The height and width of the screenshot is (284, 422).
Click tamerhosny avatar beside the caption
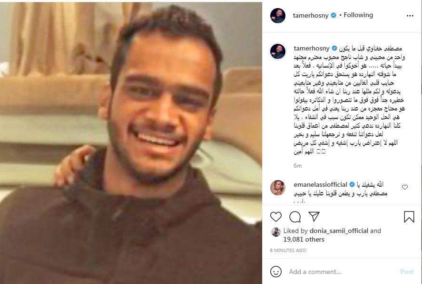click(x=278, y=51)
